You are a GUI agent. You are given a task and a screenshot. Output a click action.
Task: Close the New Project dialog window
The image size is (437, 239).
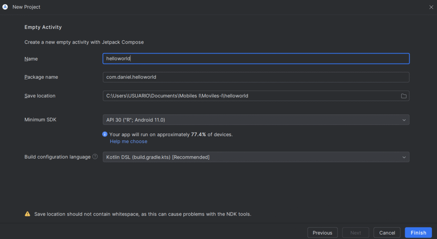(431, 7)
